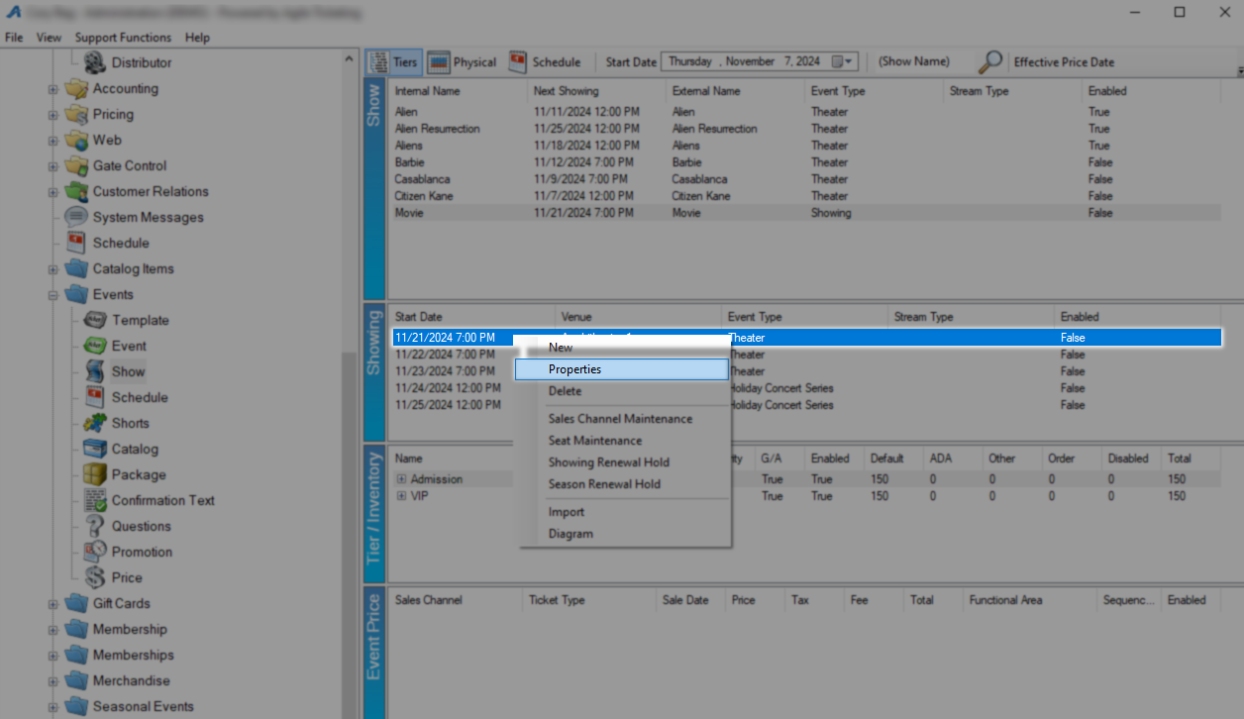Click the Package box icon
Screen dimensions: 1244x719
point(95,475)
